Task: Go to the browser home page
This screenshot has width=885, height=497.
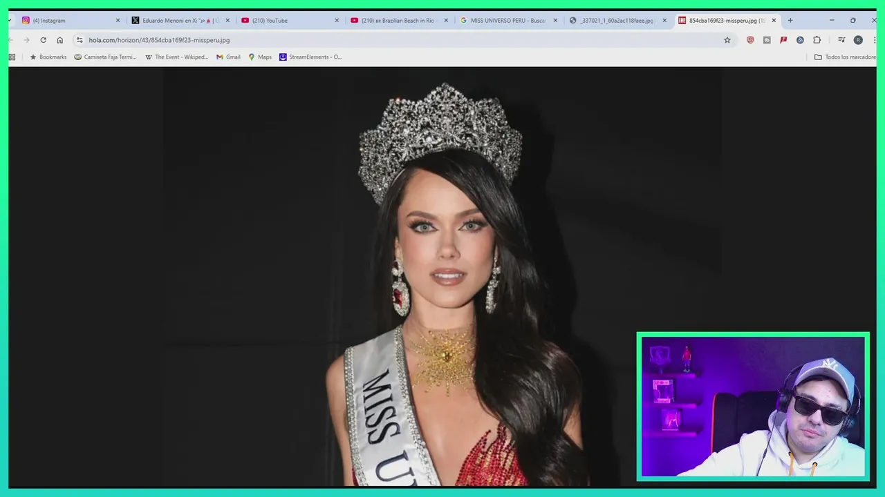Action: pos(59,40)
